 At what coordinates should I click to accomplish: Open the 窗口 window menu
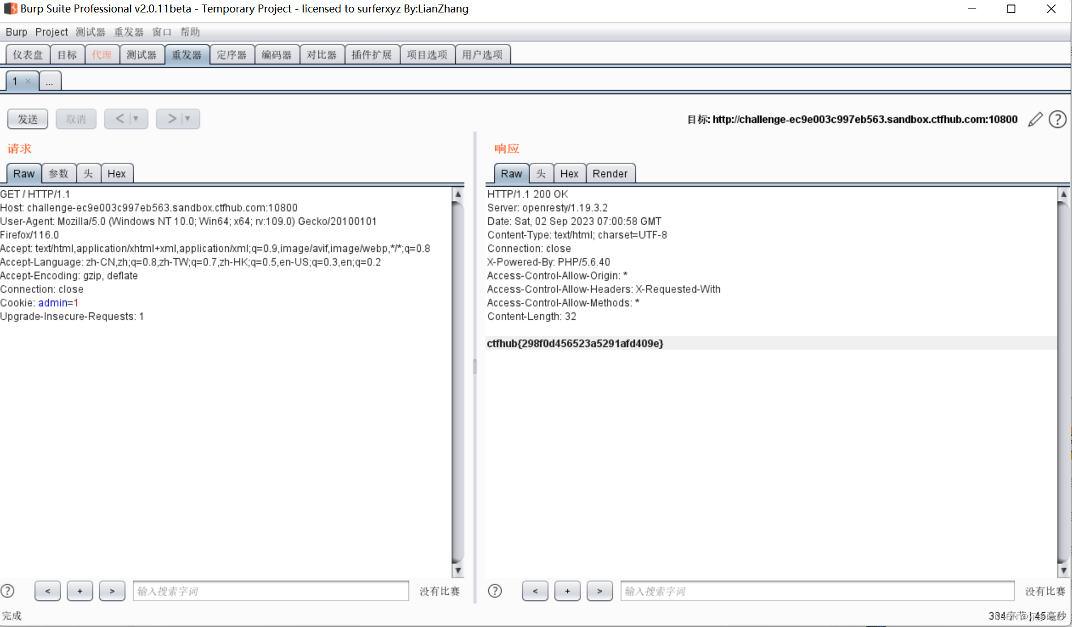[x=162, y=32]
